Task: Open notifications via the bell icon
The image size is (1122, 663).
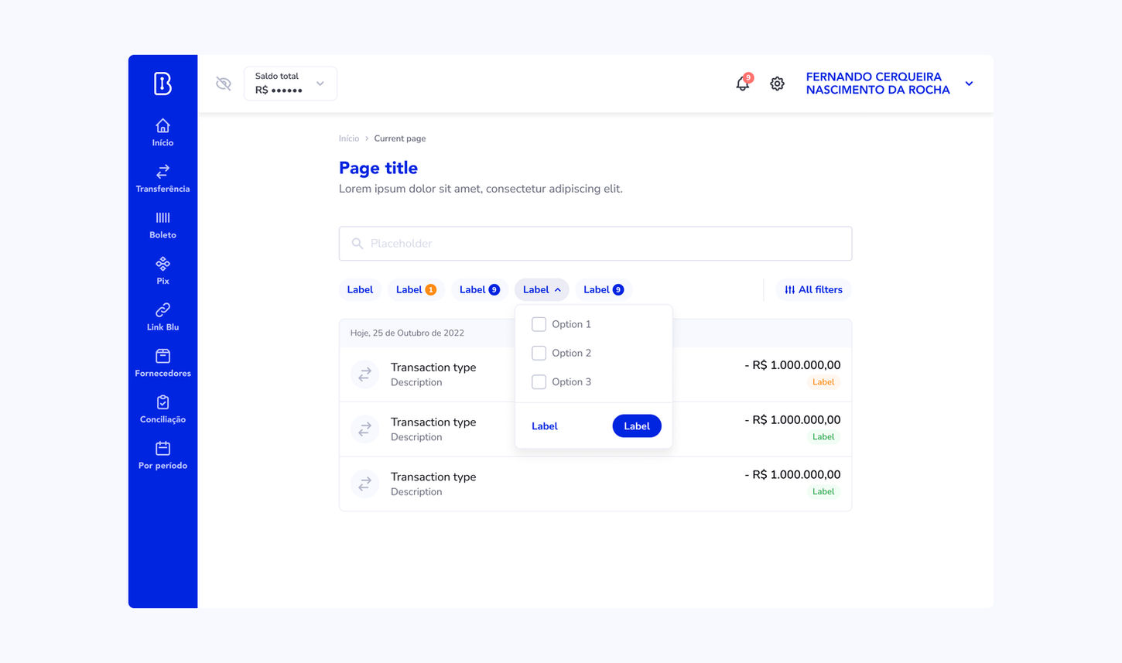Action: (x=742, y=83)
